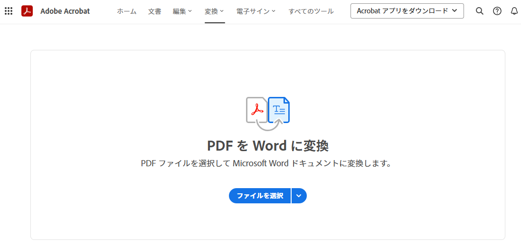521x248 pixels.
Task: Show notifications with the bell icon
Action: [x=514, y=11]
